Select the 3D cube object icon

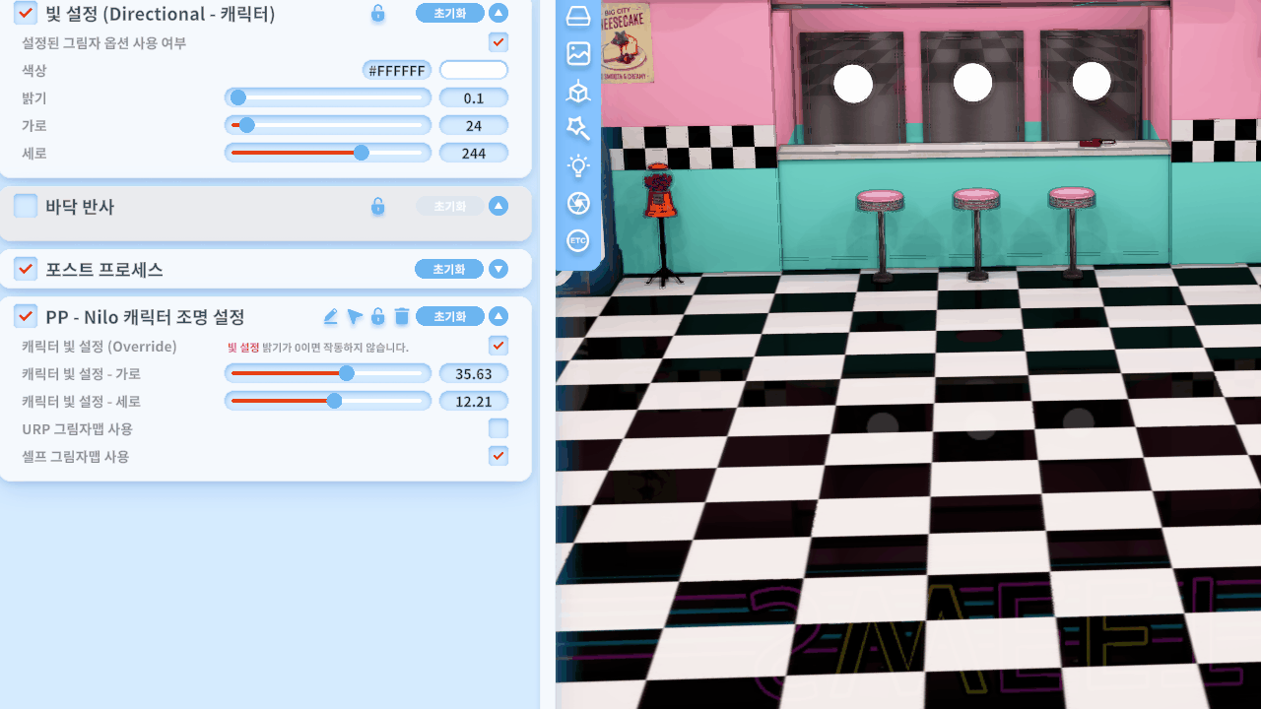point(578,92)
